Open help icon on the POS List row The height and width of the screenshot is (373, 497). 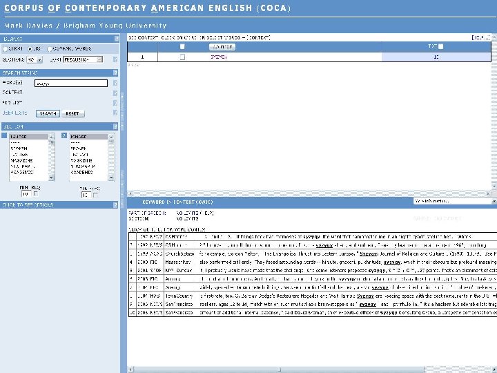(x=115, y=103)
